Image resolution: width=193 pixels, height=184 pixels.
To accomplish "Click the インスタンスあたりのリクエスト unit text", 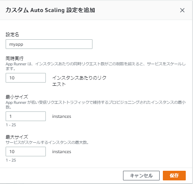I will [79, 81].
